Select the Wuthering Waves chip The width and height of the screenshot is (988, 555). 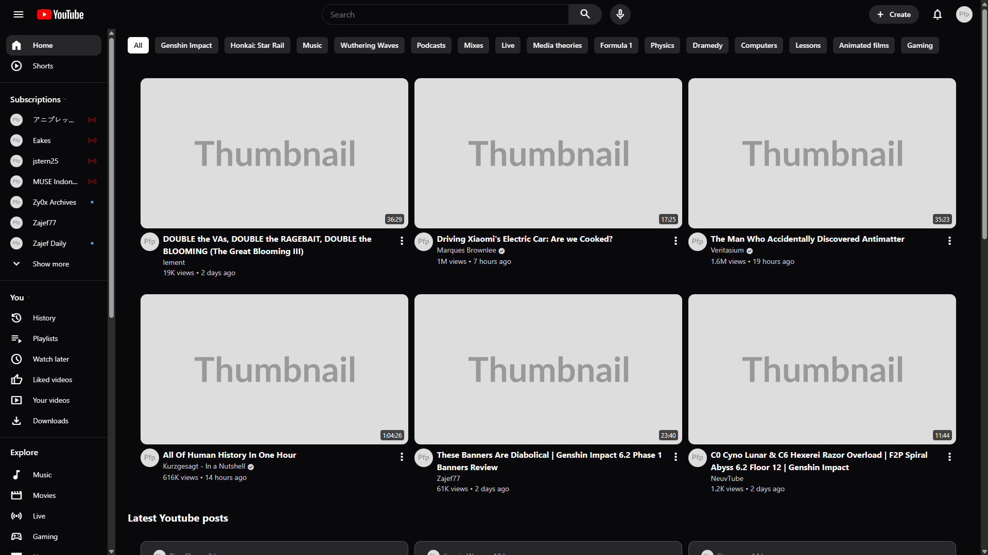click(x=369, y=45)
